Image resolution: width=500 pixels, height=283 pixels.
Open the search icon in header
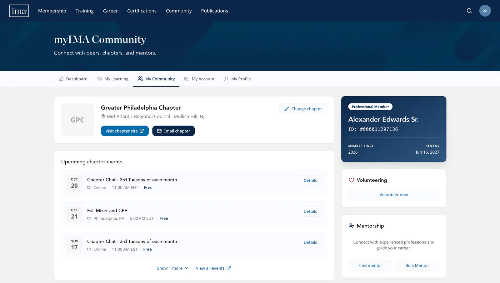[469, 11]
